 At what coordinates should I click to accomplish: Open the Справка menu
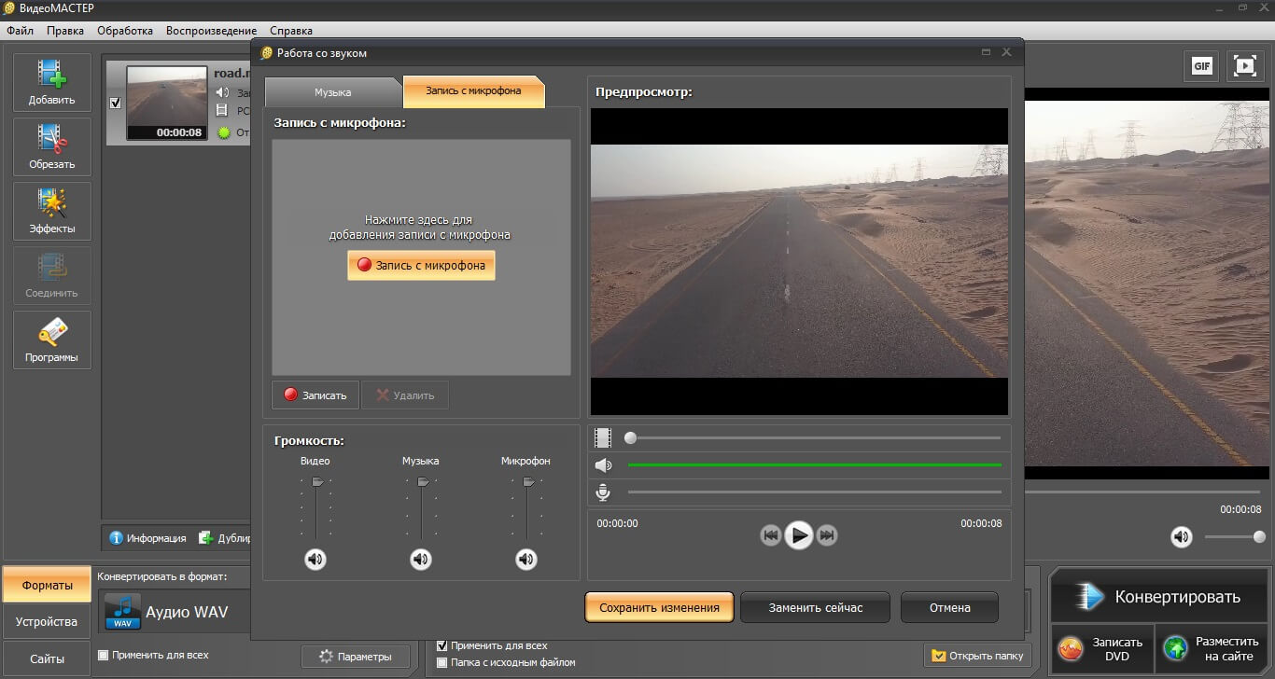(291, 31)
